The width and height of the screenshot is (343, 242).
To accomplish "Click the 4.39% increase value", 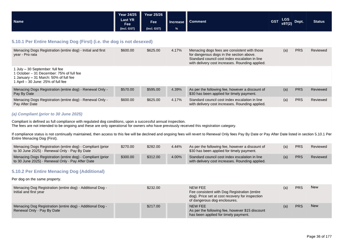I will [x=176, y=90].
